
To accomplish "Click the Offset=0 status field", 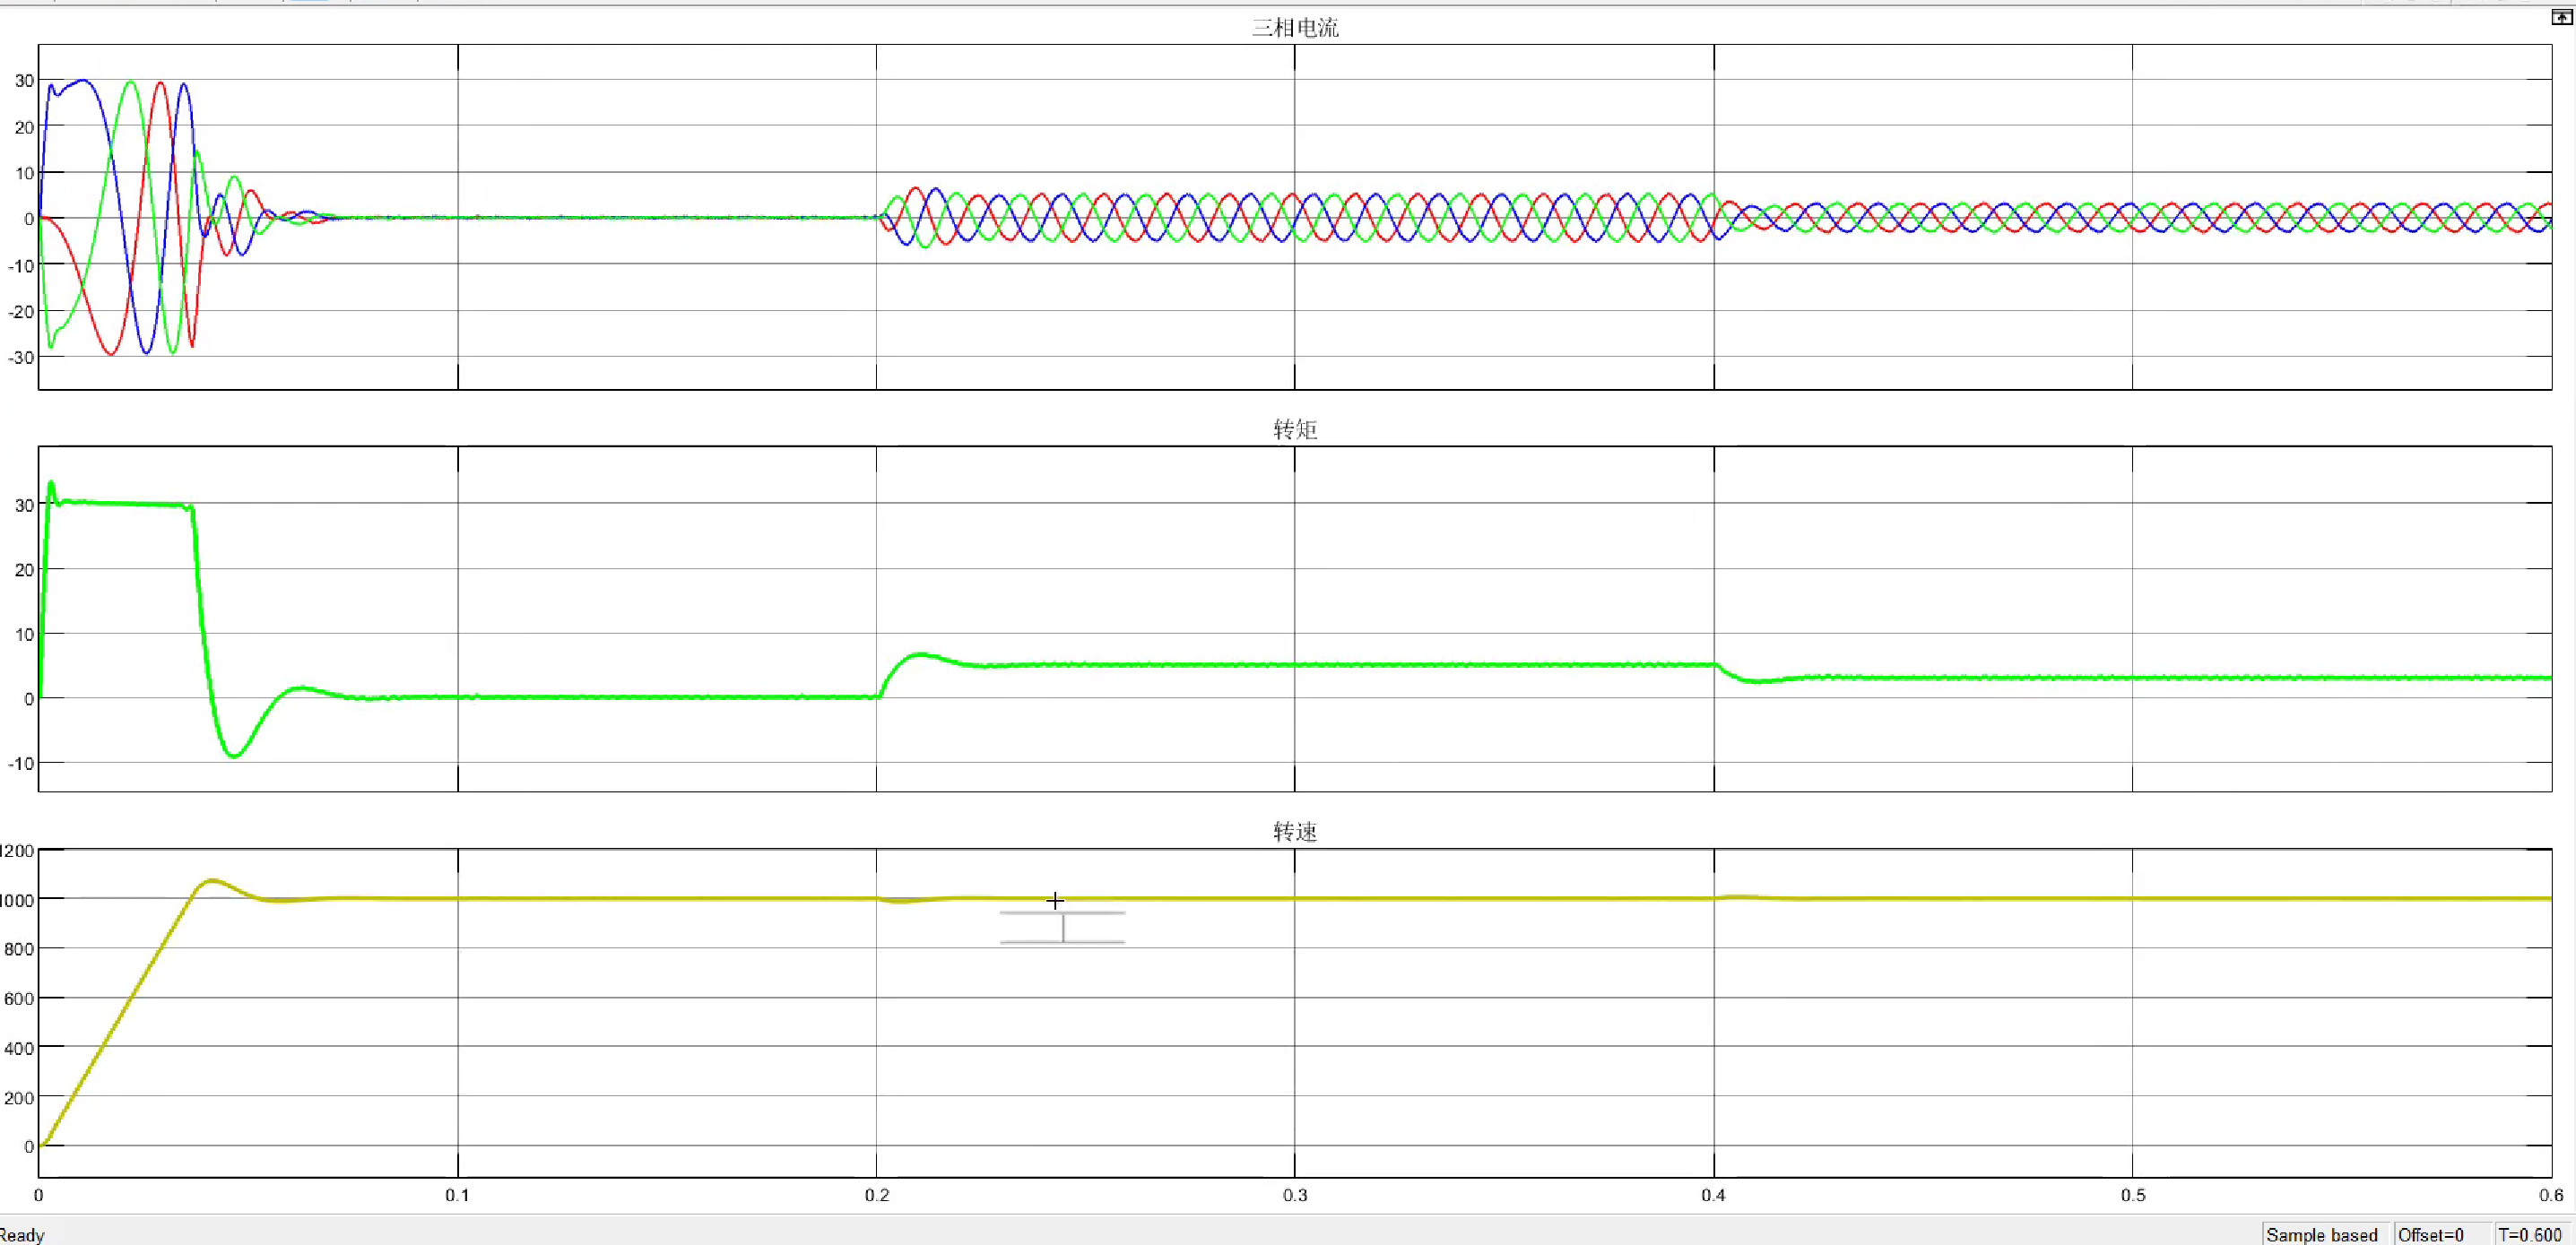I will click(x=2430, y=1234).
